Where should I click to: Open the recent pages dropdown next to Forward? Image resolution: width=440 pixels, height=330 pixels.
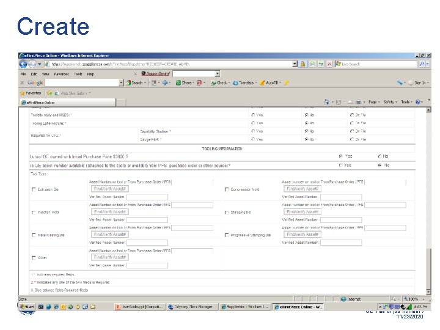coord(40,64)
